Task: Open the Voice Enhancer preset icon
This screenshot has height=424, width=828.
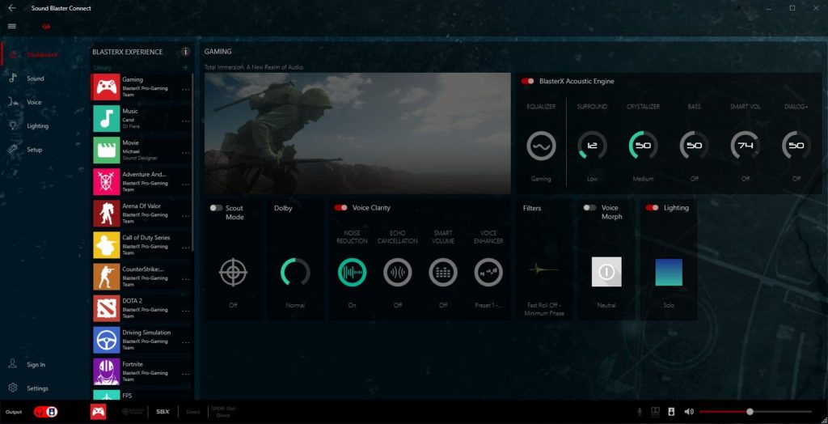Action: click(x=488, y=273)
